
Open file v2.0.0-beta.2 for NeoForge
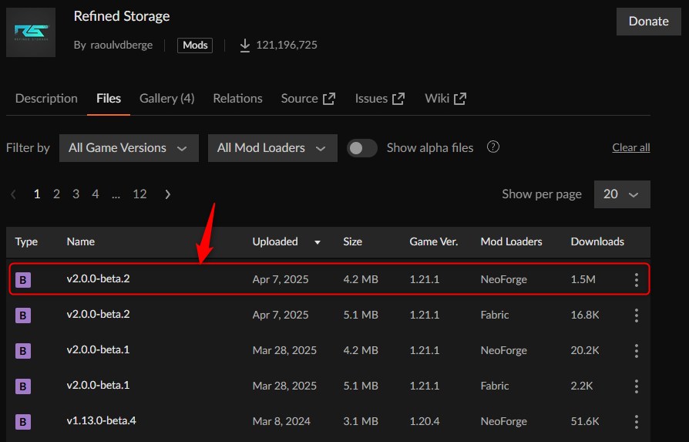98,278
